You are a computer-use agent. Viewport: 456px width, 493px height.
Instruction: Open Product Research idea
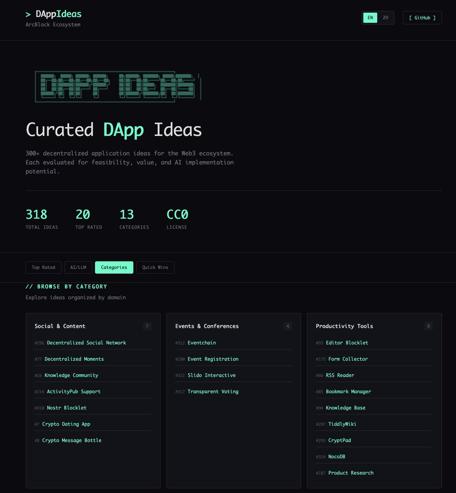[351, 473]
